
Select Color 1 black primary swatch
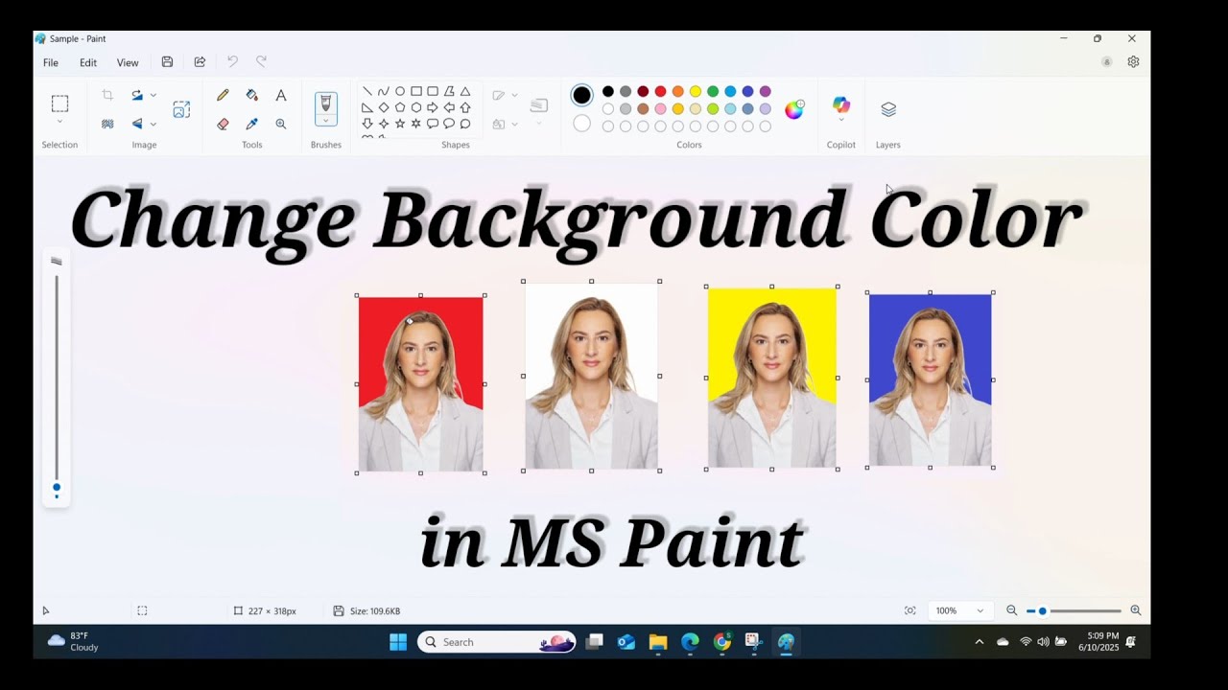point(581,95)
